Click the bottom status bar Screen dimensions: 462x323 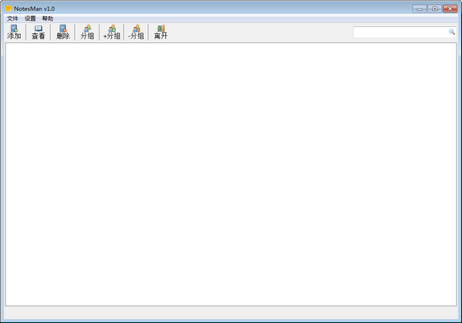point(231,313)
